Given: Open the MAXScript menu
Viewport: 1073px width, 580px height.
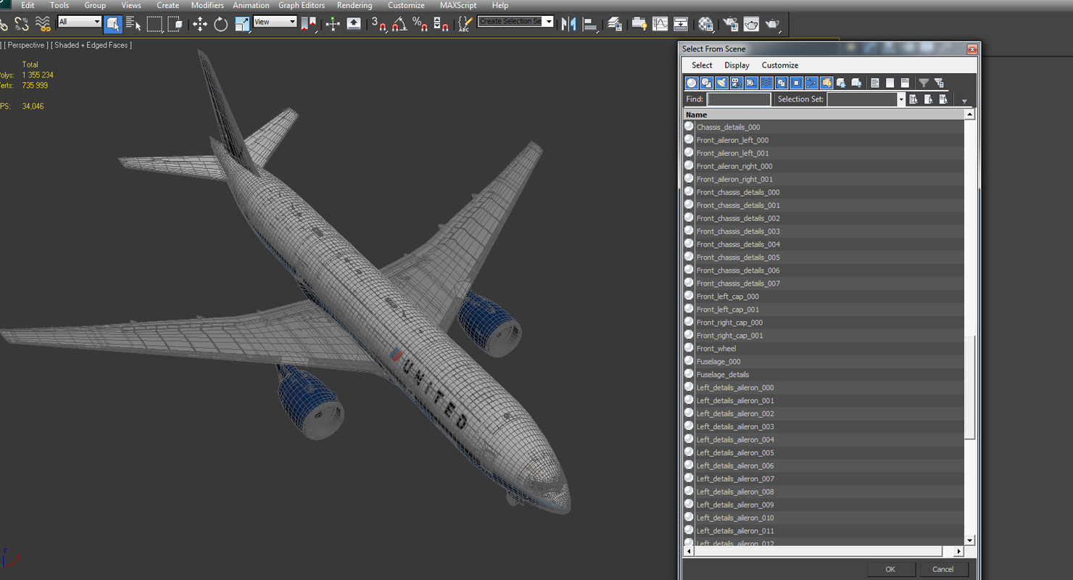Looking at the screenshot, I should 458,5.
